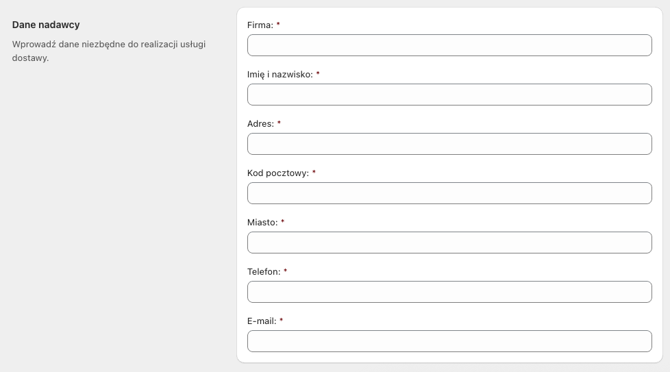
Task: Click the Miasto input field
Action: pyautogui.click(x=449, y=243)
